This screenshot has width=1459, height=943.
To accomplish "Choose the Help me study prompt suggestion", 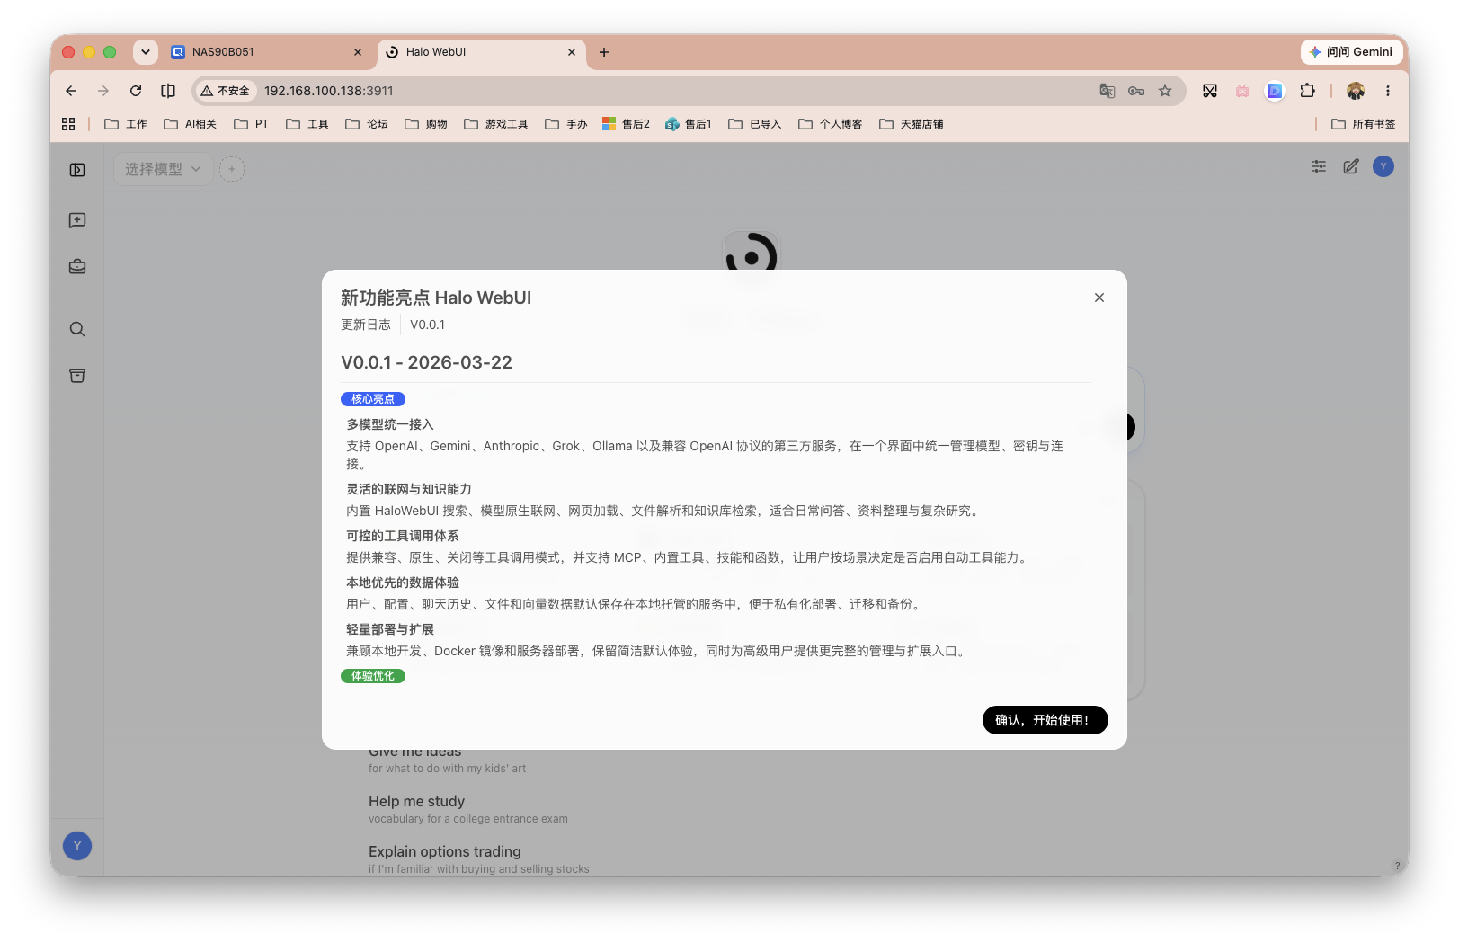I will coord(468,809).
